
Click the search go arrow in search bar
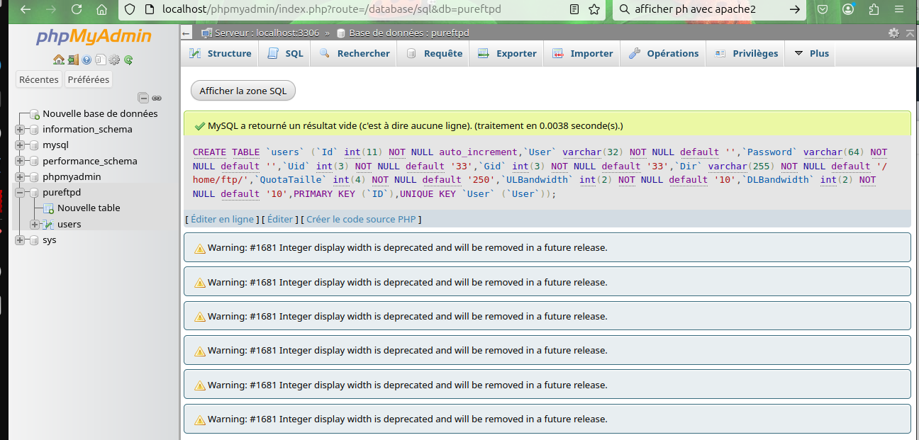795,10
